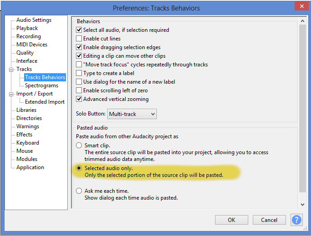Enable cut lines checkbox
Viewport: 311px width, 236px height.
(79, 39)
